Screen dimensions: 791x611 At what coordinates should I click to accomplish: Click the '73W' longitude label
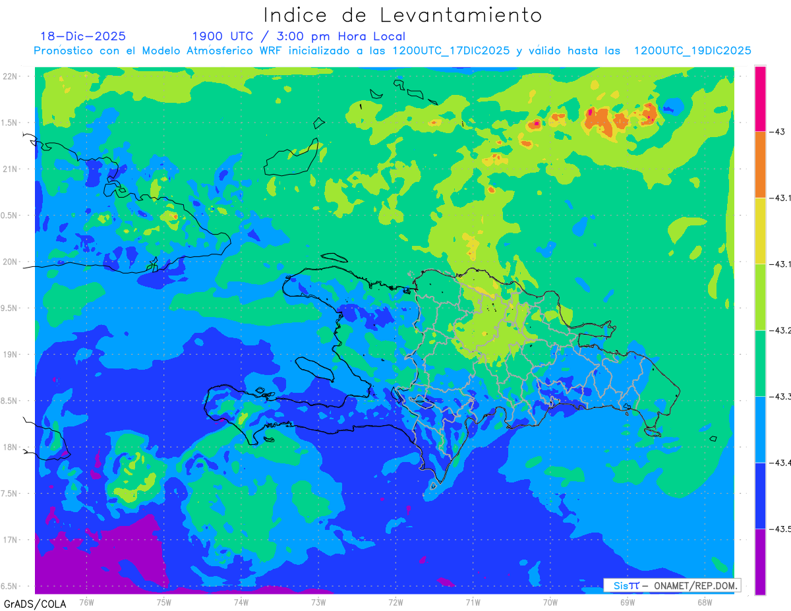tap(318, 602)
